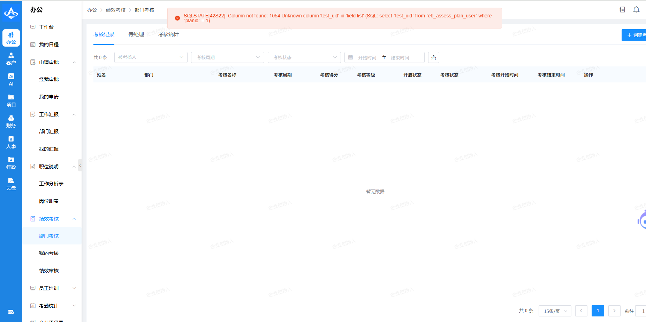Click the notification bell icon
Screen dimensions: 646x322
[x=636, y=10]
